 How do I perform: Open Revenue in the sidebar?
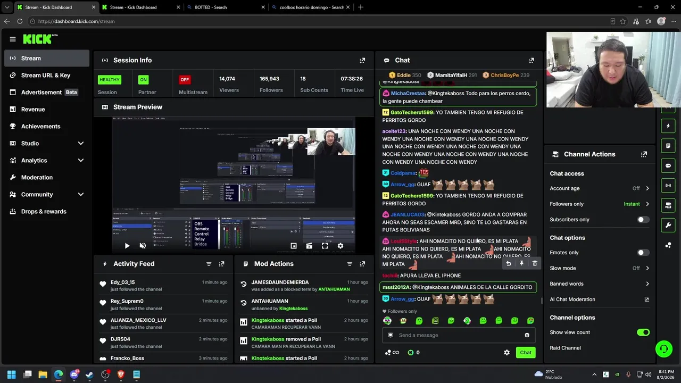(x=47, y=110)
